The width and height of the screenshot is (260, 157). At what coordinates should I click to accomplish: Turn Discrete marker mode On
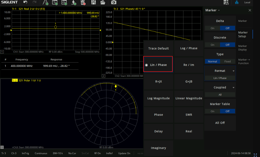click(213, 45)
